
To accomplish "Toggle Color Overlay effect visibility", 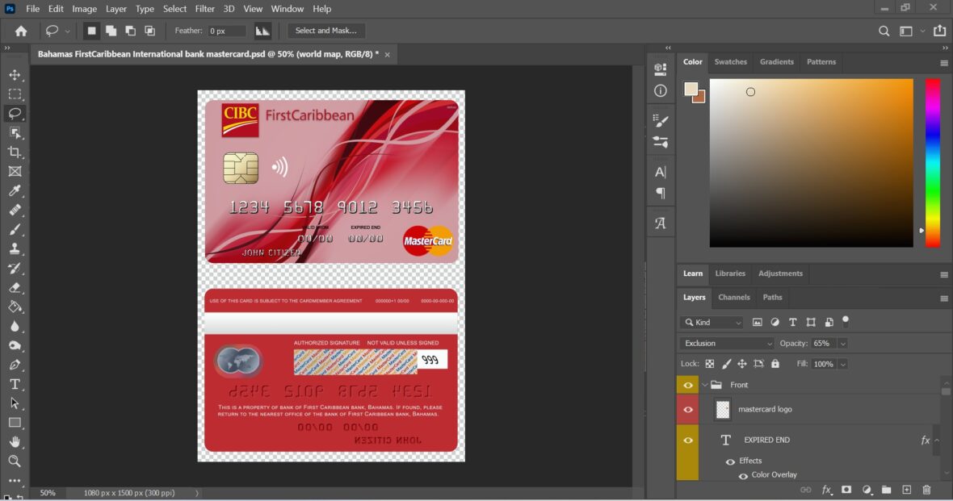I will coord(743,475).
